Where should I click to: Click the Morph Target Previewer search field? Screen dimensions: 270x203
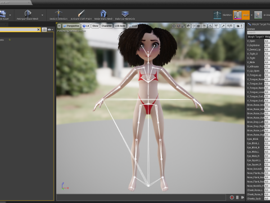pos(259,33)
